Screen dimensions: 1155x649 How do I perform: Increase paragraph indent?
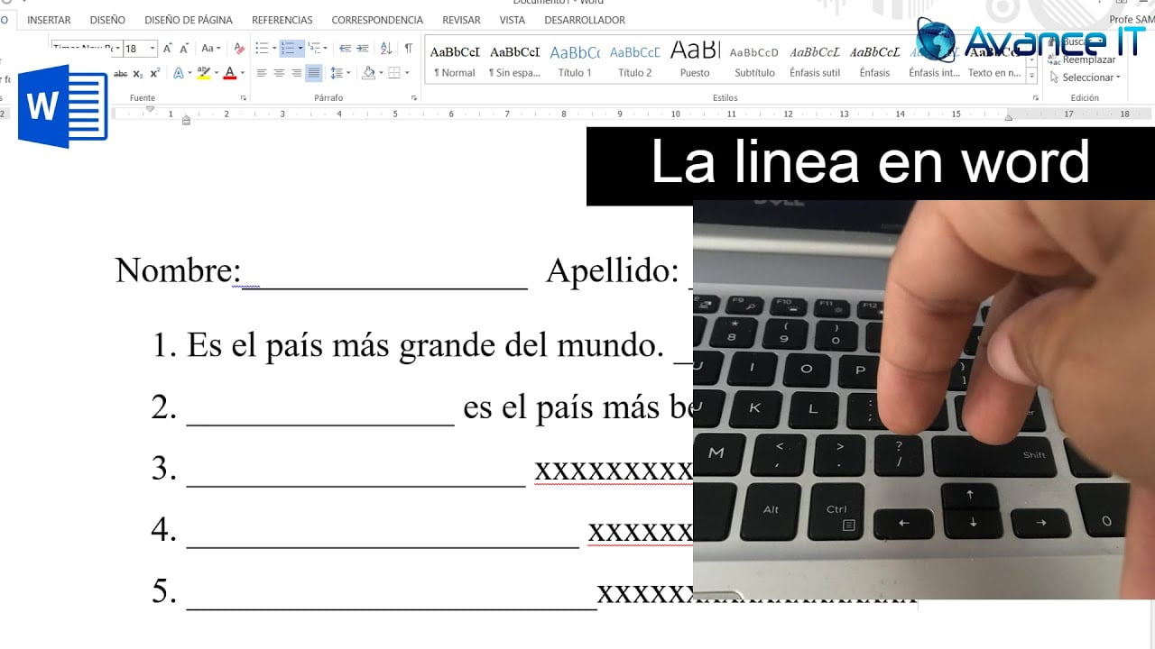(363, 49)
